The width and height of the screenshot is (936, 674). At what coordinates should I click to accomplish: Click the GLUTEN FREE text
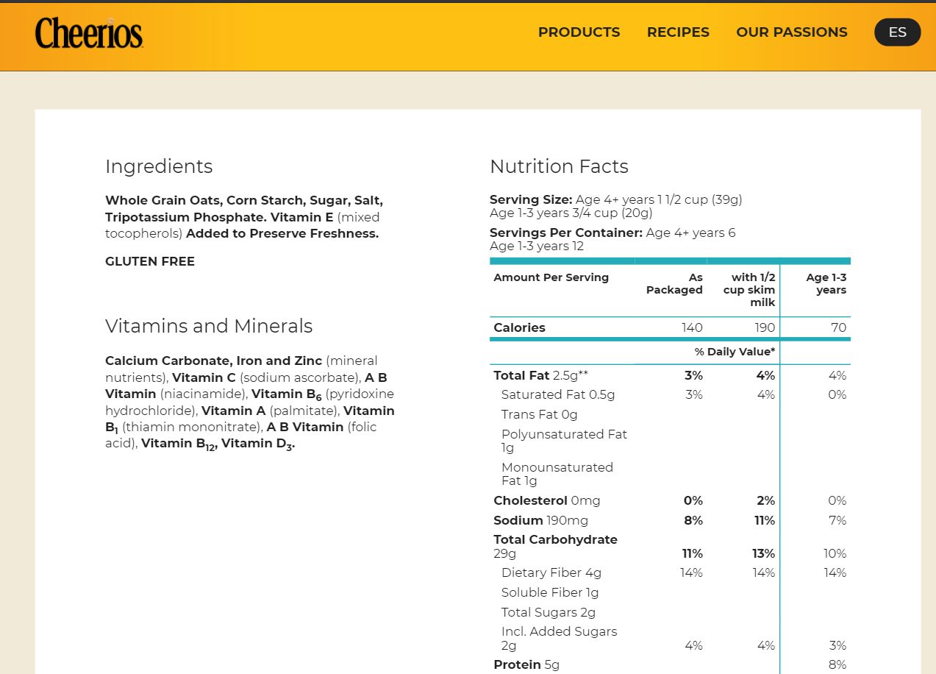point(150,261)
